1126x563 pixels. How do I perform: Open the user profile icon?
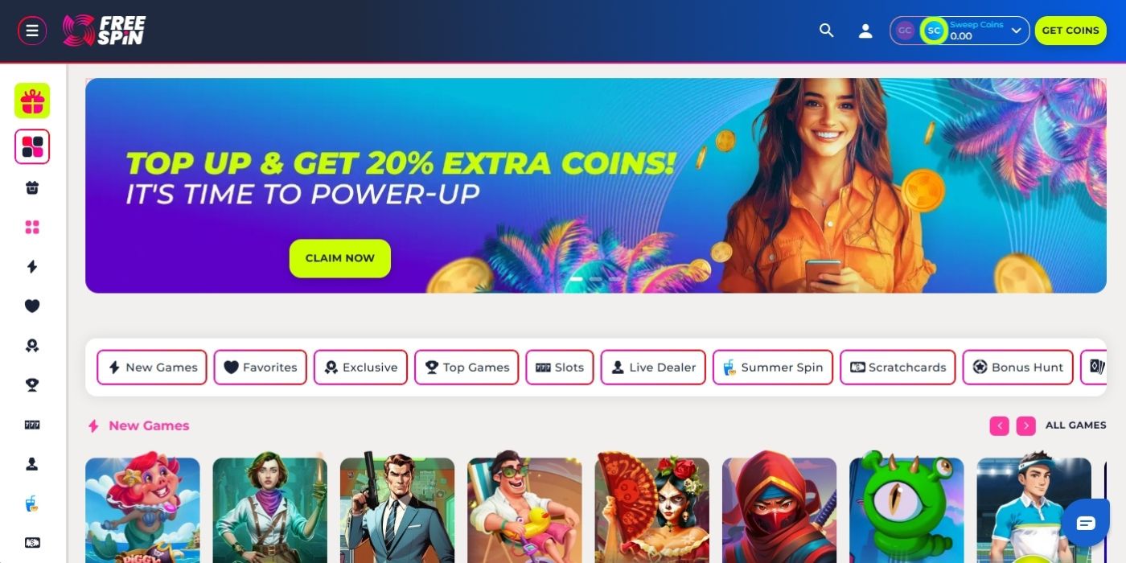pos(865,31)
